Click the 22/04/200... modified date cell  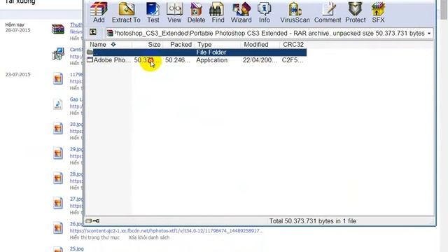tap(260, 60)
